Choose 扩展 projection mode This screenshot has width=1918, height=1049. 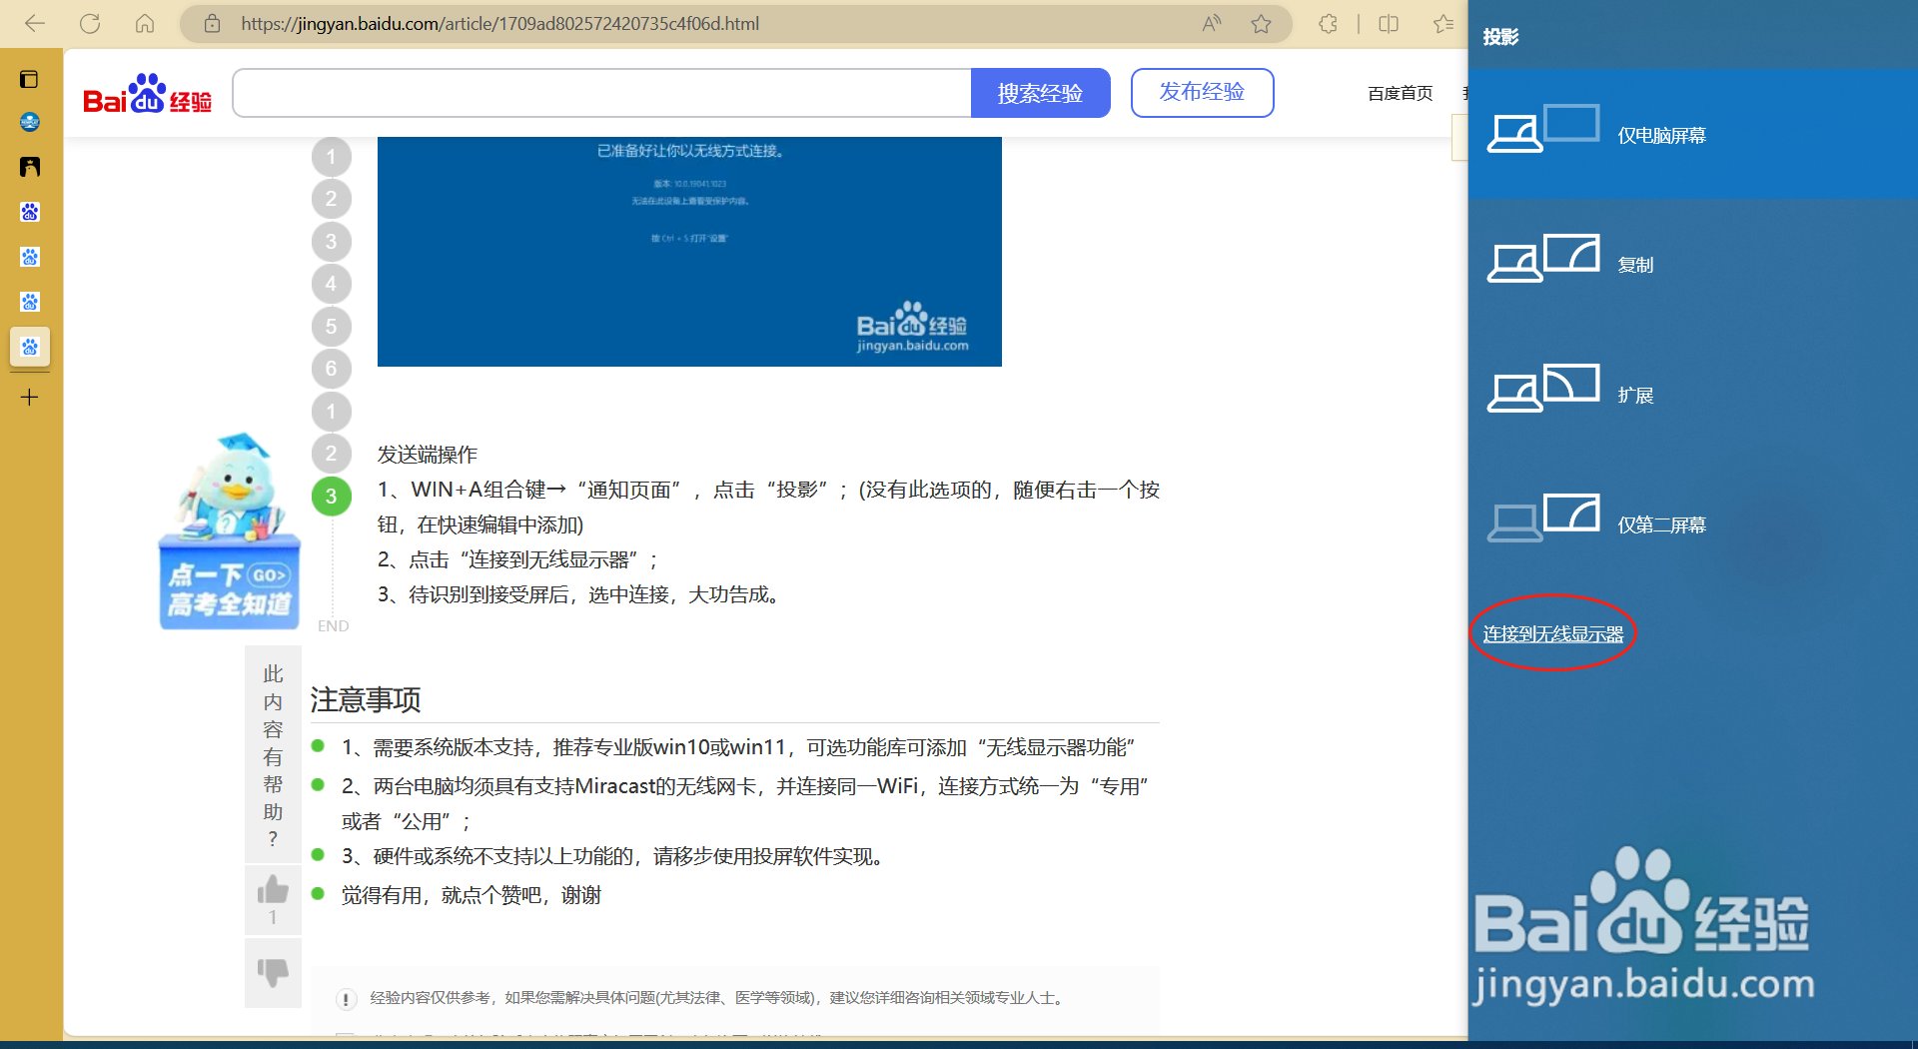coord(1692,394)
